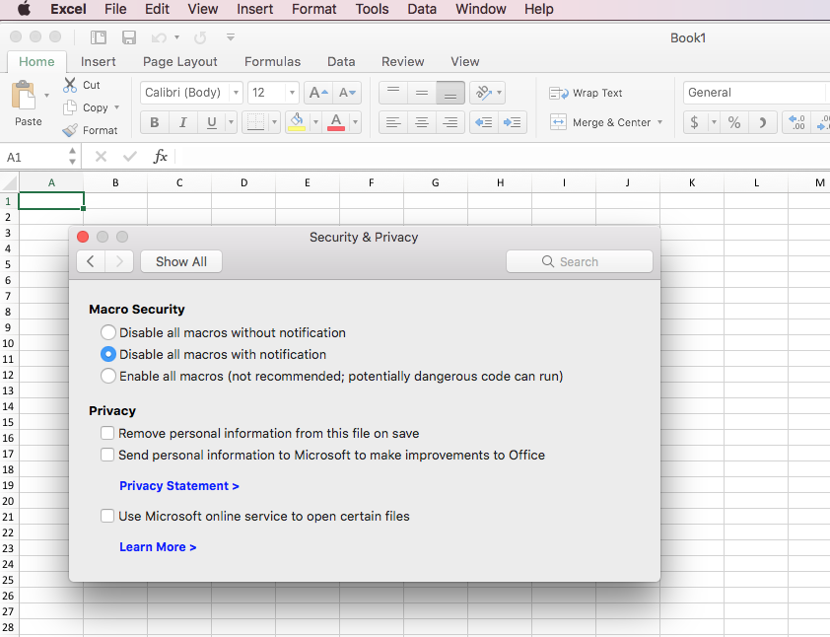Viewport: 830px width, 637px height.
Task: Apply cell borders icon
Action: pyautogui.click(x=255, y=122)
